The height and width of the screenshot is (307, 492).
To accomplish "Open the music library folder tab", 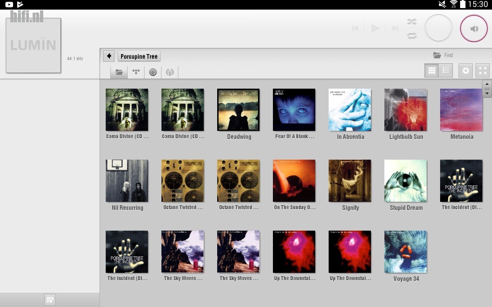I will pos(119,72).
